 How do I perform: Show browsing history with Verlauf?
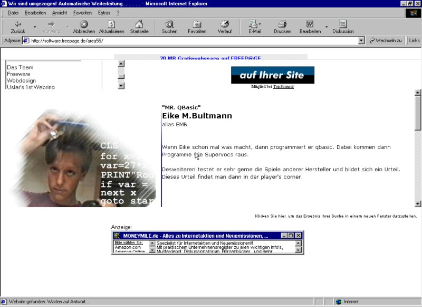click(225, 27)
